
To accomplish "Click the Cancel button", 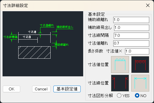I will [41, 89].
